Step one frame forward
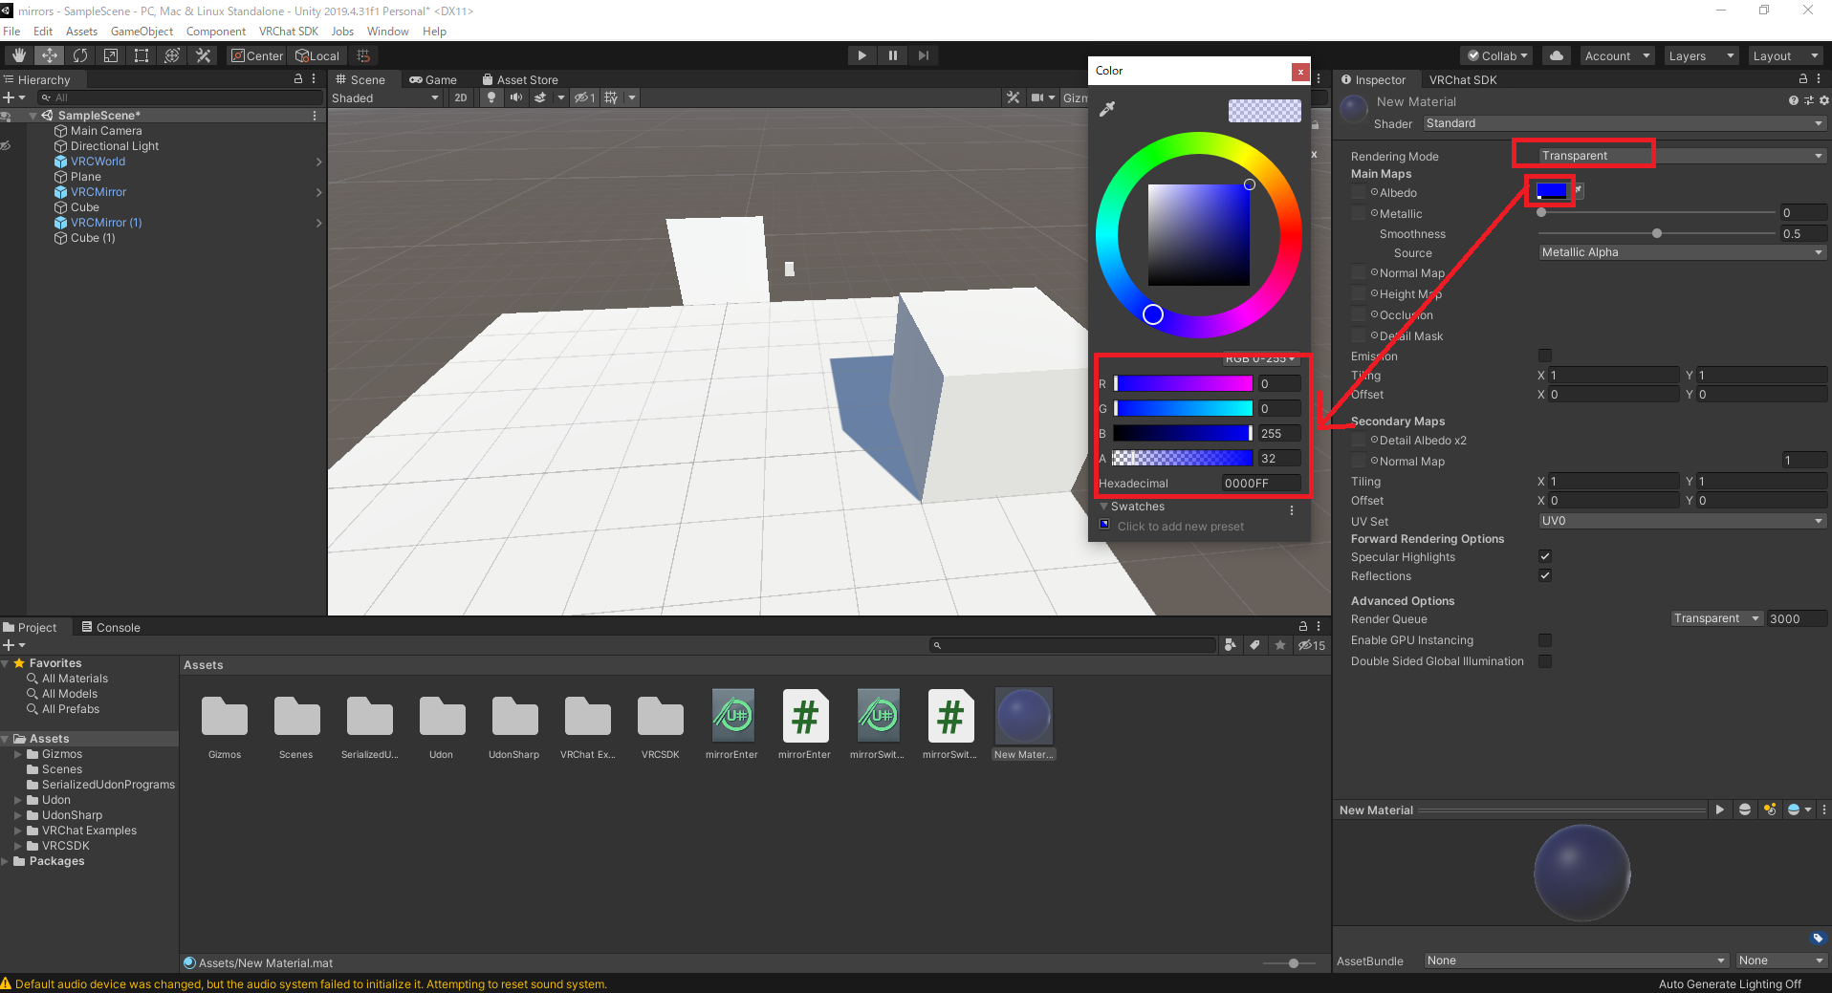The width and height of the screenshot is (1832, 993). pos(923,55)
